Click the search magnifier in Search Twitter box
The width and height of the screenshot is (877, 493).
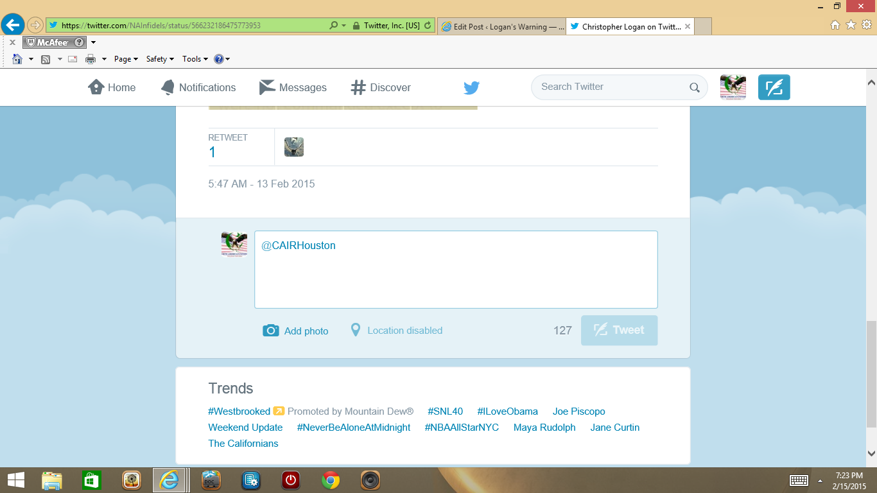coord(695,87)
